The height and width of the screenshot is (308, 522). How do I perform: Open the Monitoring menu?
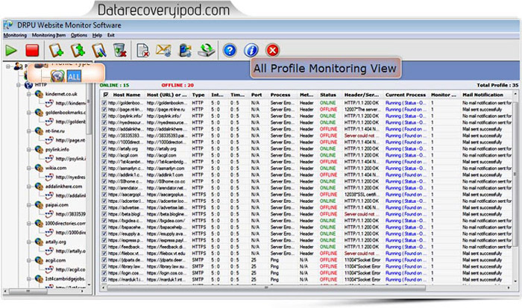(15, 35)
